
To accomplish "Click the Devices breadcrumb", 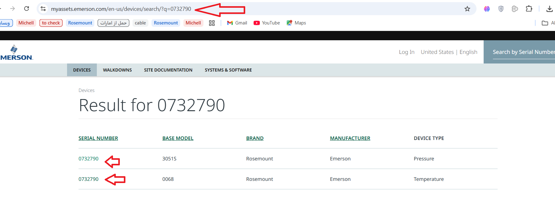I will (87, 90).
